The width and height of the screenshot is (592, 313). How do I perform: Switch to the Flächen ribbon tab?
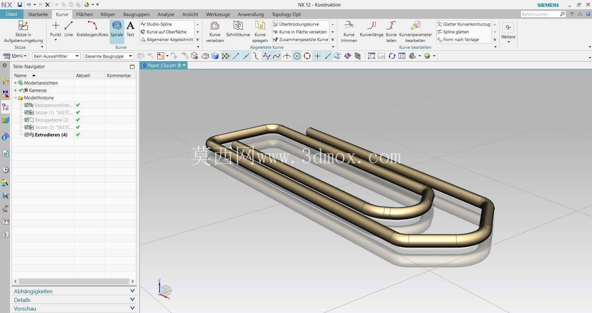84,14
